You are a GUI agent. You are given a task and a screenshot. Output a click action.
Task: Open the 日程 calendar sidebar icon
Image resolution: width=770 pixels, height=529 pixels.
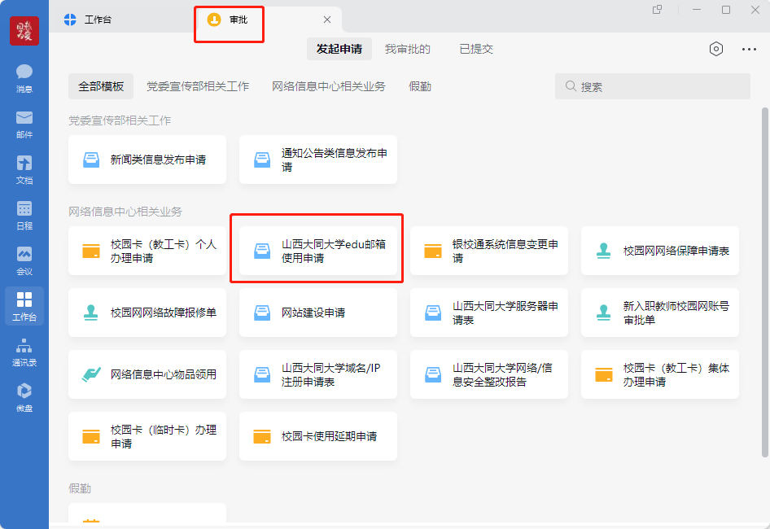click(24, 216)
